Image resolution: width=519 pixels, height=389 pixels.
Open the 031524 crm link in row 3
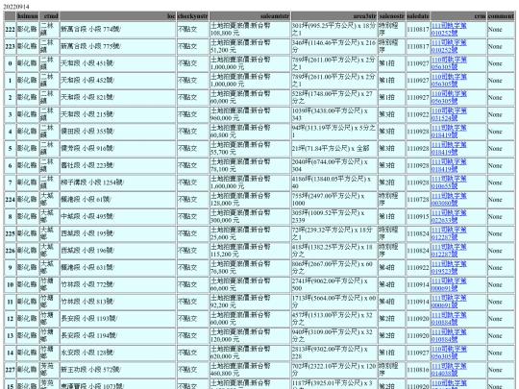pyautogui.click(x=449, y=114)
